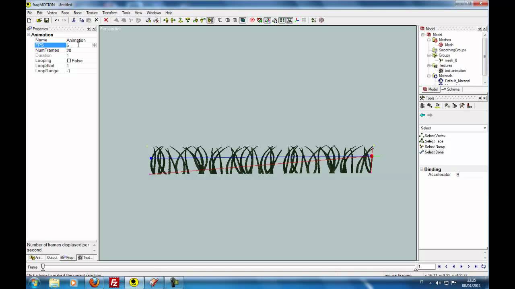
Task: Collapse the Model root tree node
Action: click(x=423, y=35)
